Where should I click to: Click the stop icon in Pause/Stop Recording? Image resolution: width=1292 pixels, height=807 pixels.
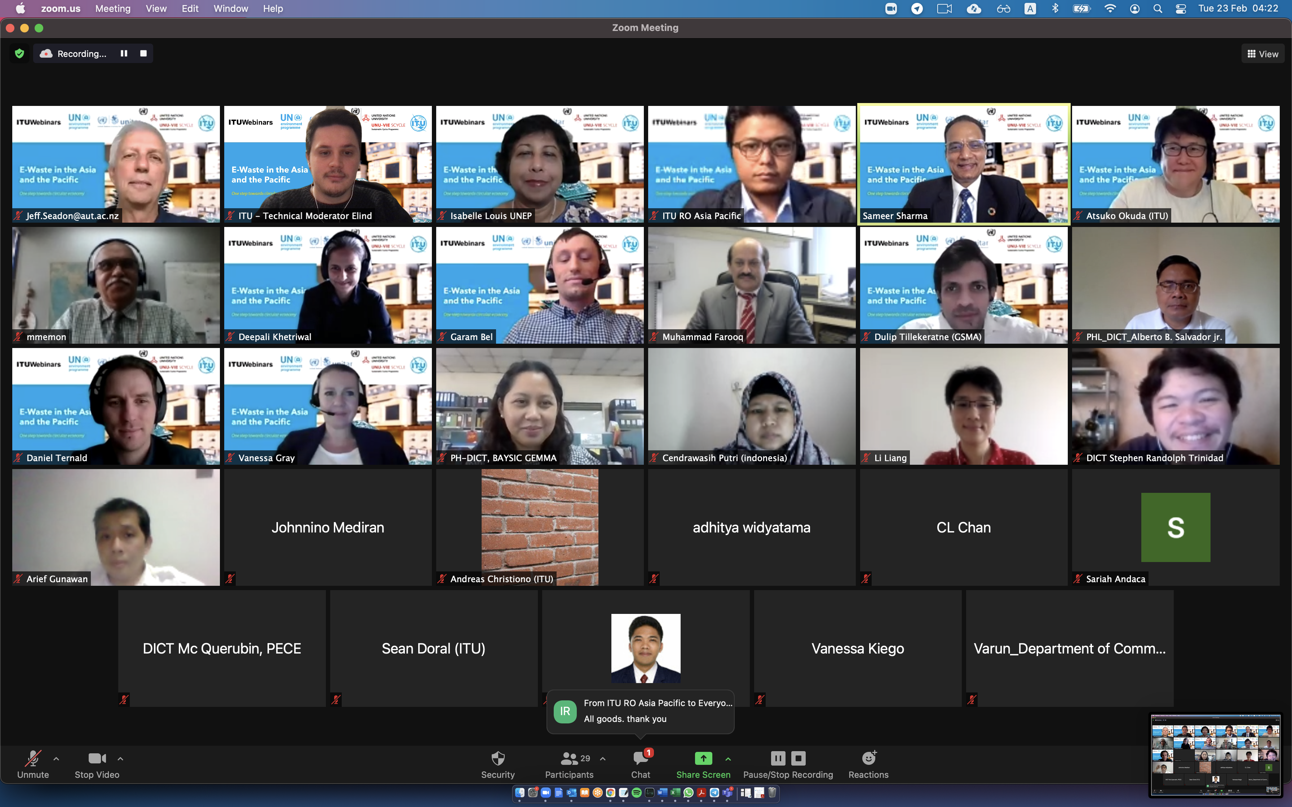pos(798,758)
